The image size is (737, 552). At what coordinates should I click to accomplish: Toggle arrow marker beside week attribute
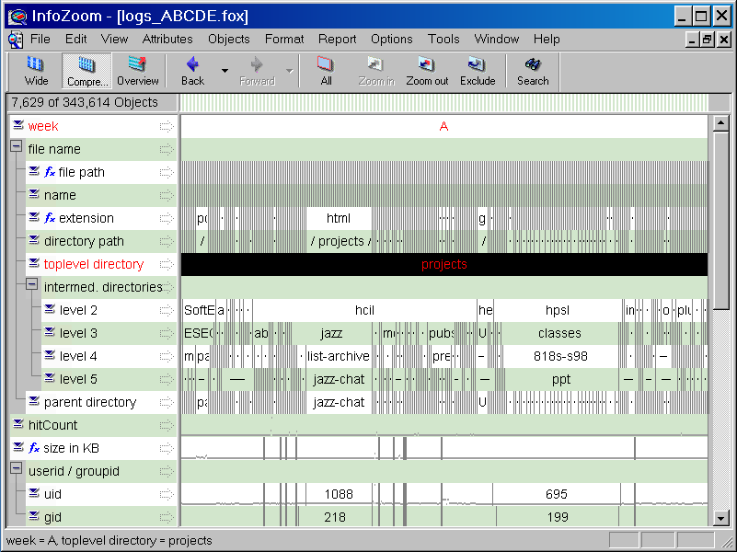tap(167, 126)
